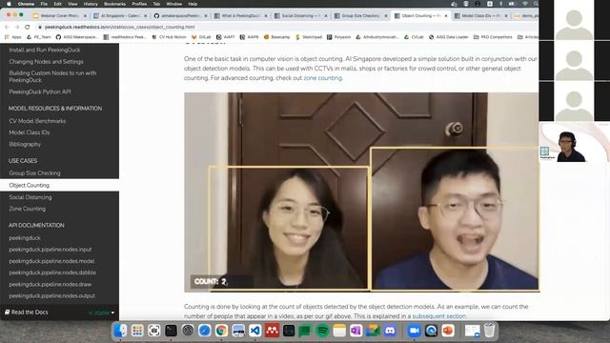
Task: Close the Group Size Checking tab
Action: 386,16
